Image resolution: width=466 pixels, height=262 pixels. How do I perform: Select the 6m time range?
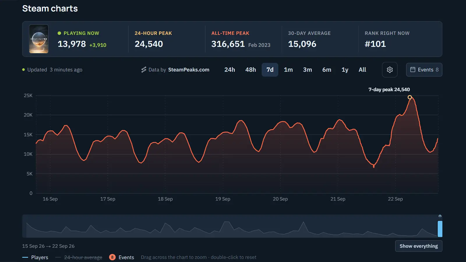327,70
